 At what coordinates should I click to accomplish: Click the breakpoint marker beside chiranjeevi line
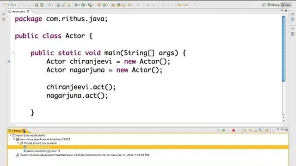pos(9,61)
